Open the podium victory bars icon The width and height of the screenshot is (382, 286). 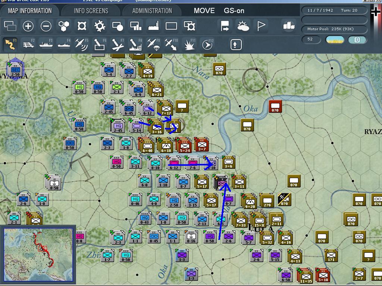(289, 25)
